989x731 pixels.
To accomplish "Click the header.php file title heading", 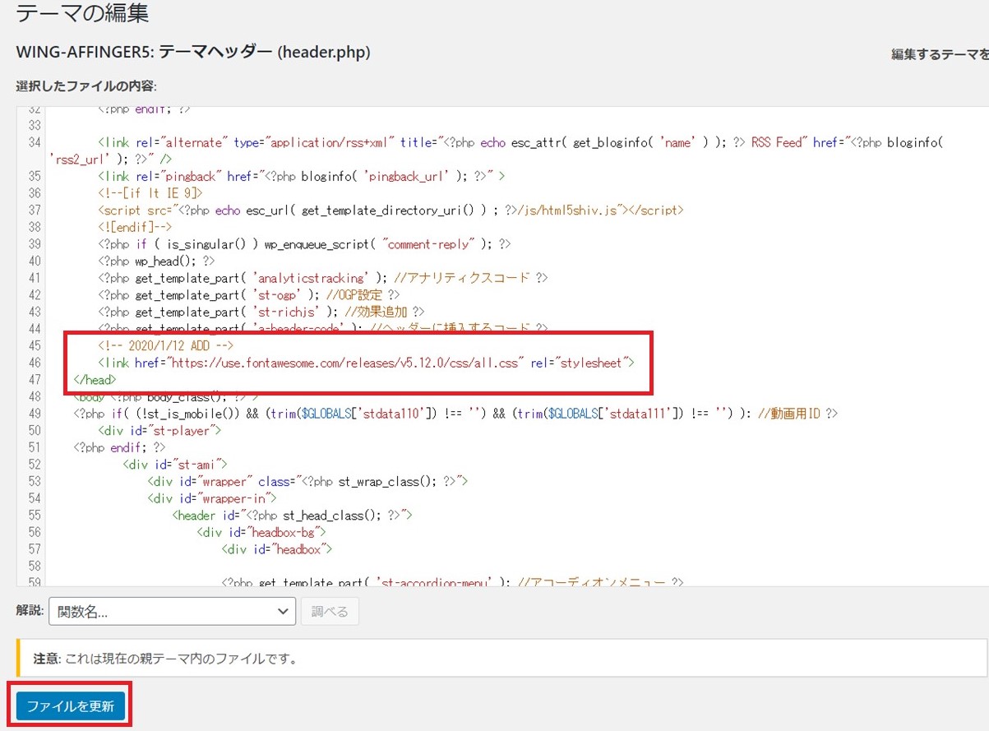I will click(x=193, y=52).
